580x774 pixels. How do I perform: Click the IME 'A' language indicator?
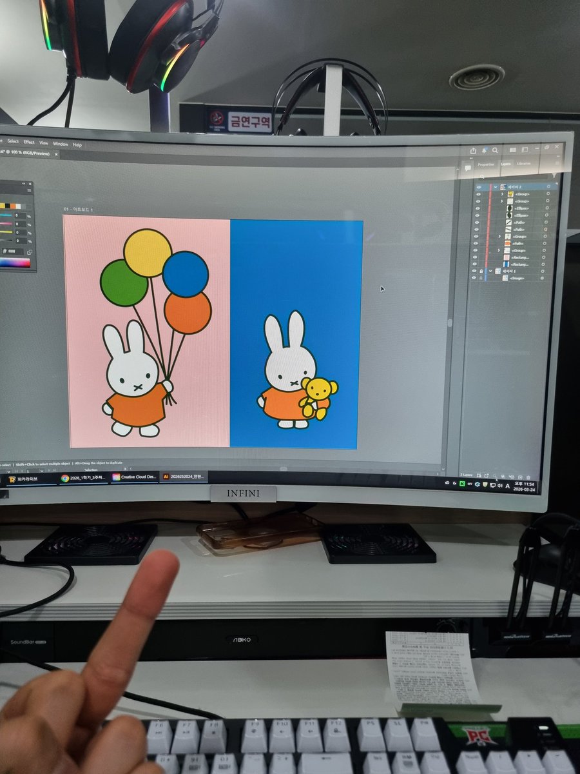(x=508, y=486)
